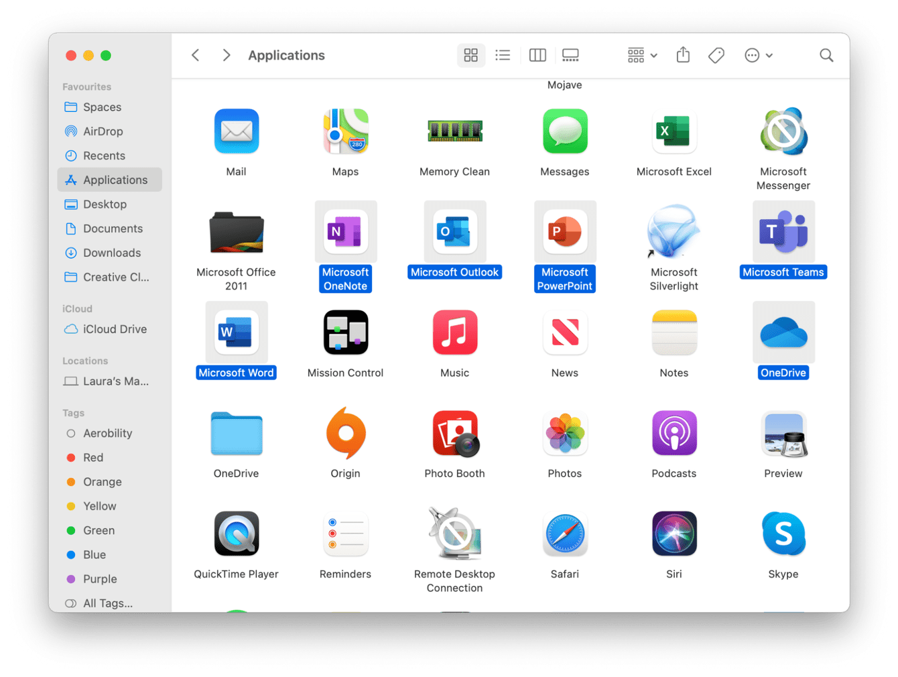Open the iCloud Drive sidebar item

point(113,329)
